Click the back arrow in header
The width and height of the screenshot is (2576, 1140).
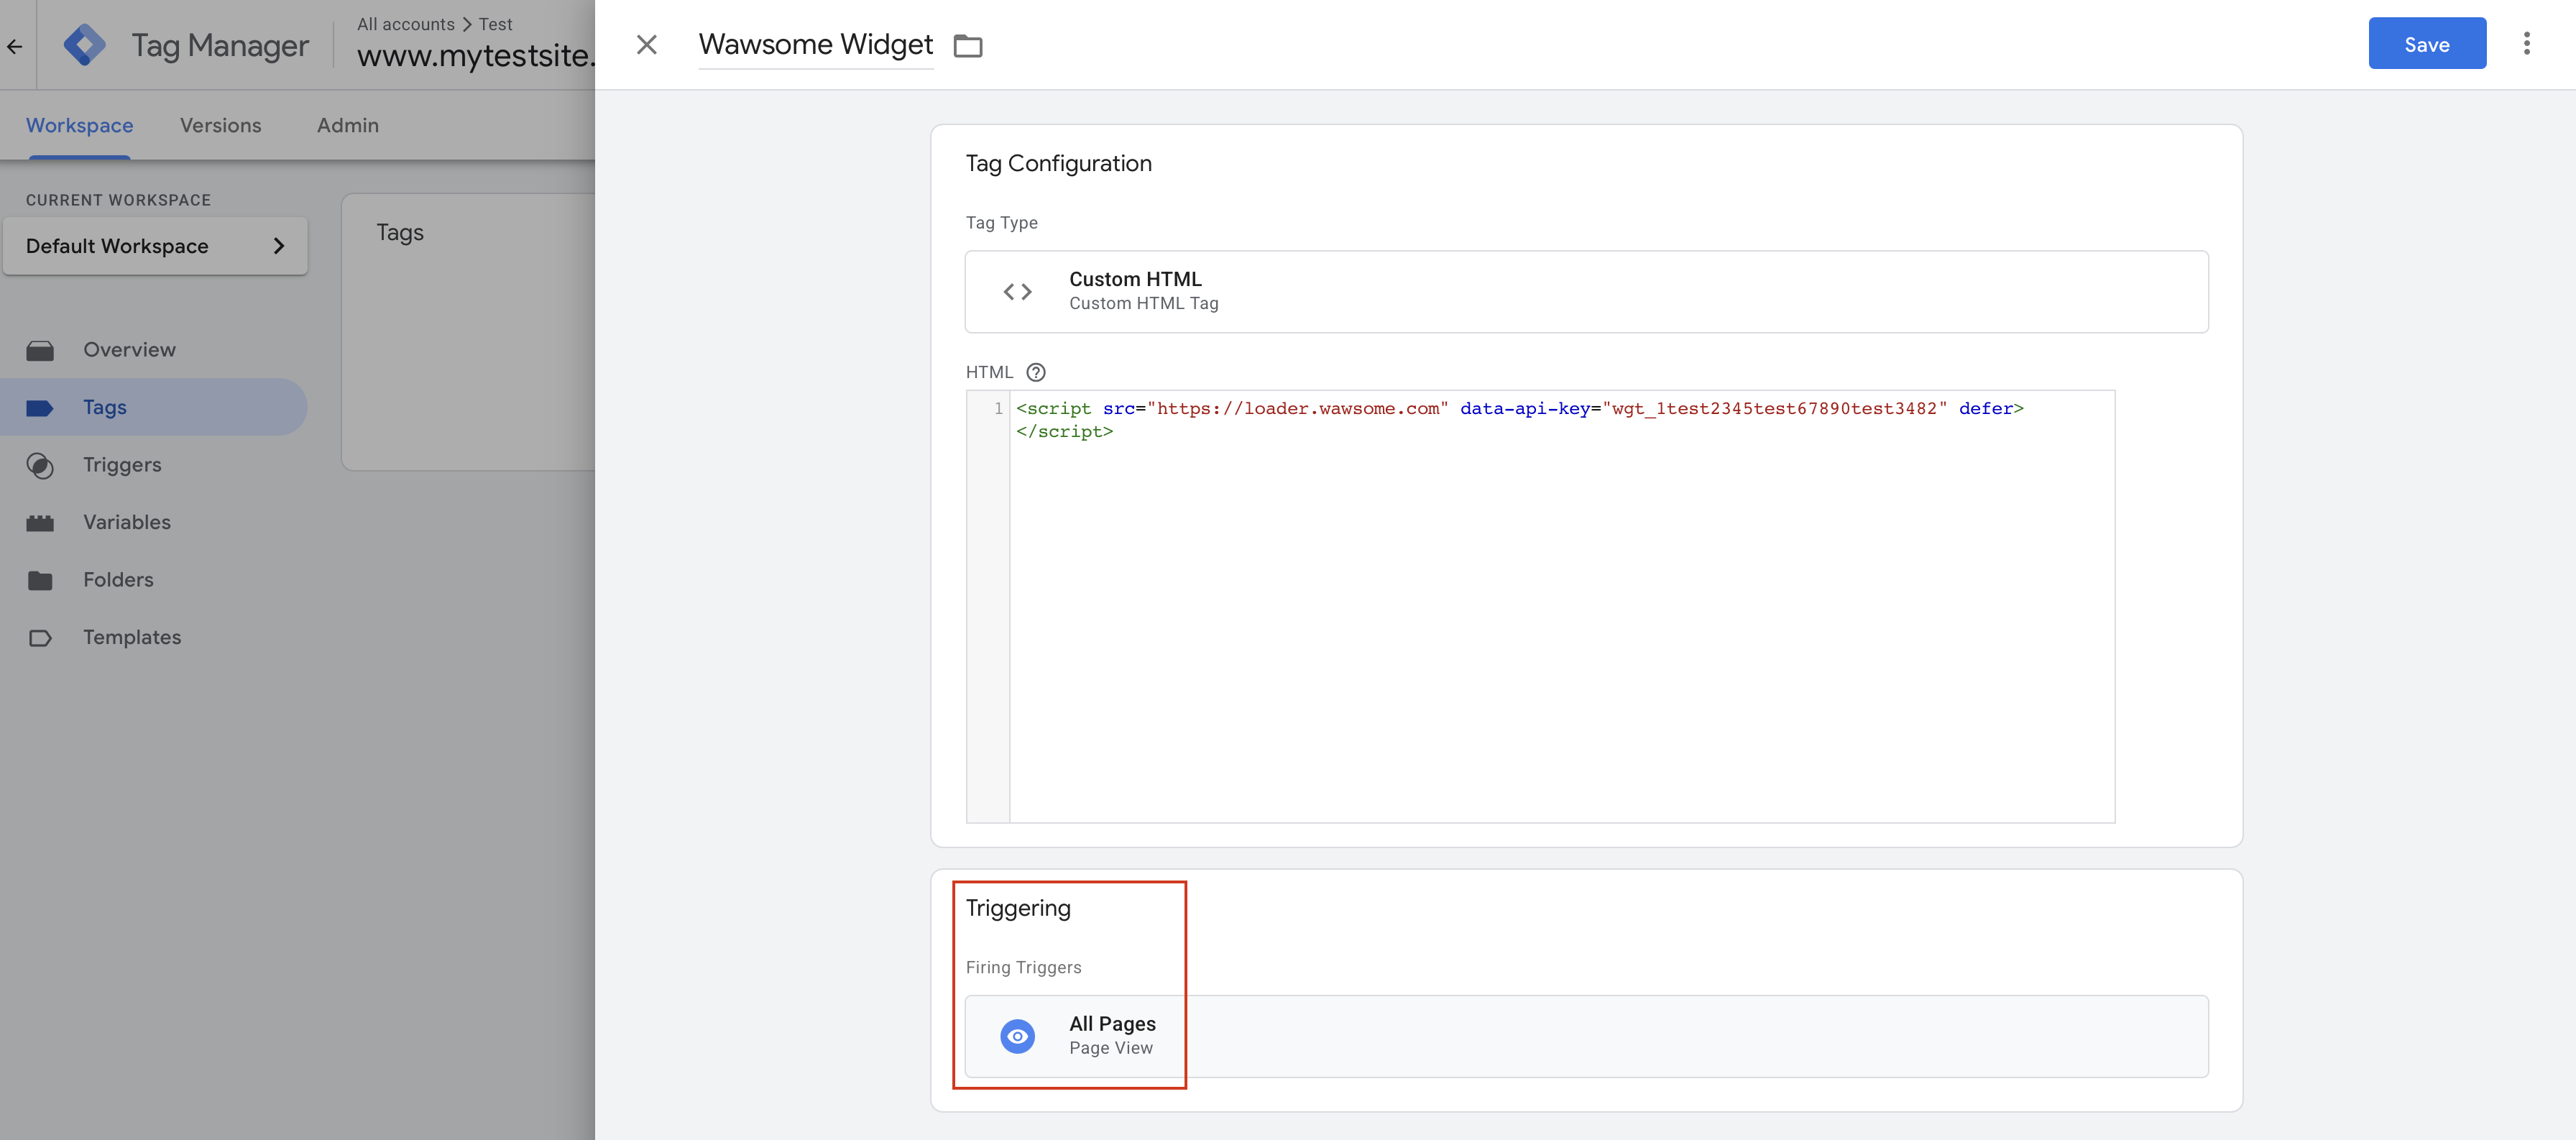(x=15, y=46)
